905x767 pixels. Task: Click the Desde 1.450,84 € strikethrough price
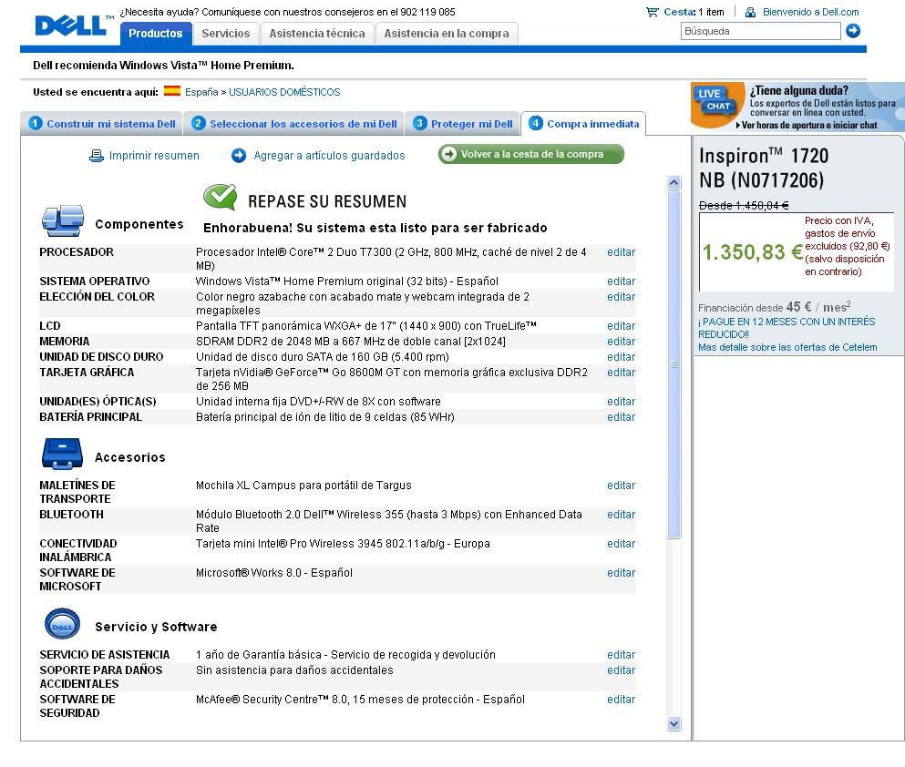[x=744, y=205]
